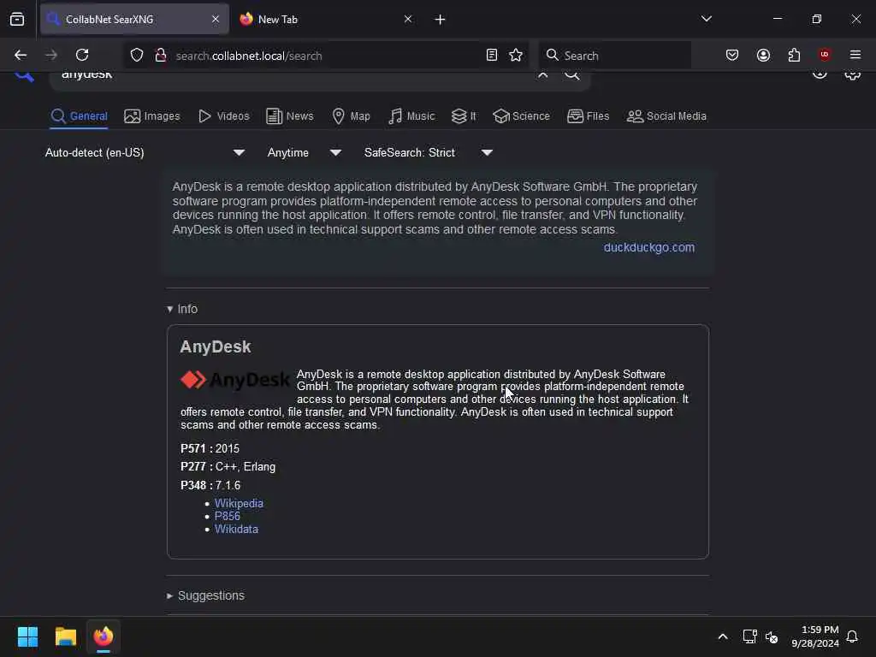
Task: Open SearXNG about info icon
Action: click(x=820, y=75)
